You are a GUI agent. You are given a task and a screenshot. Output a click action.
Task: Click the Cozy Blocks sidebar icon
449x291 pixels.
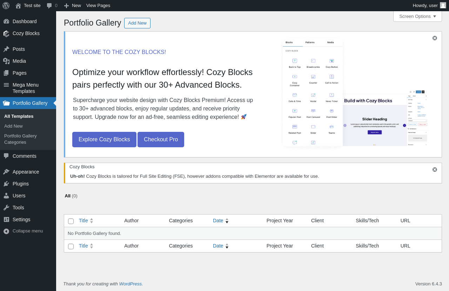point(6,33)
